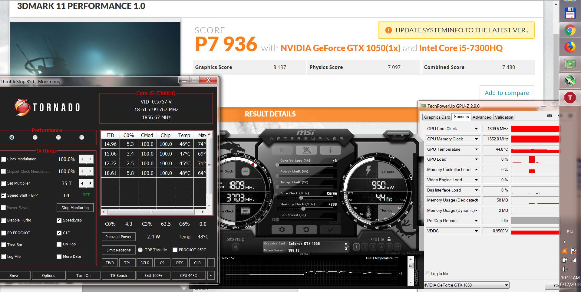The width and height of the screenshot is (581, 292).
Task: Open Afterburner settings gear button
Action: click(282, 230)
